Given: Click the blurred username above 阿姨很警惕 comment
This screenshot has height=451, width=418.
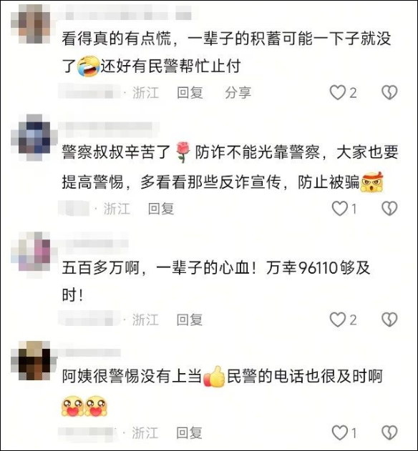Looking at the screenshot, I should coord(88,353).
